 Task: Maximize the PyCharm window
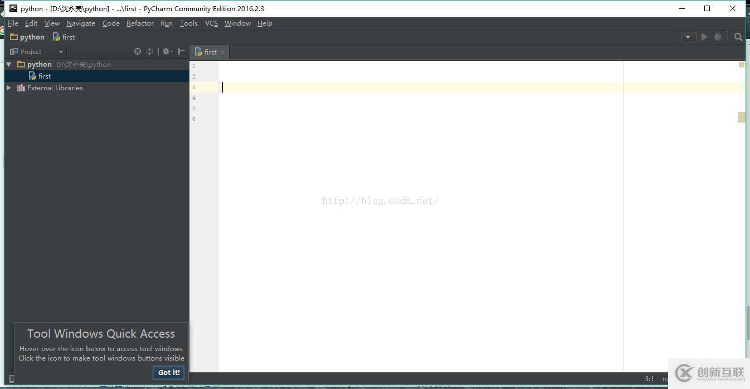(707, 8)
